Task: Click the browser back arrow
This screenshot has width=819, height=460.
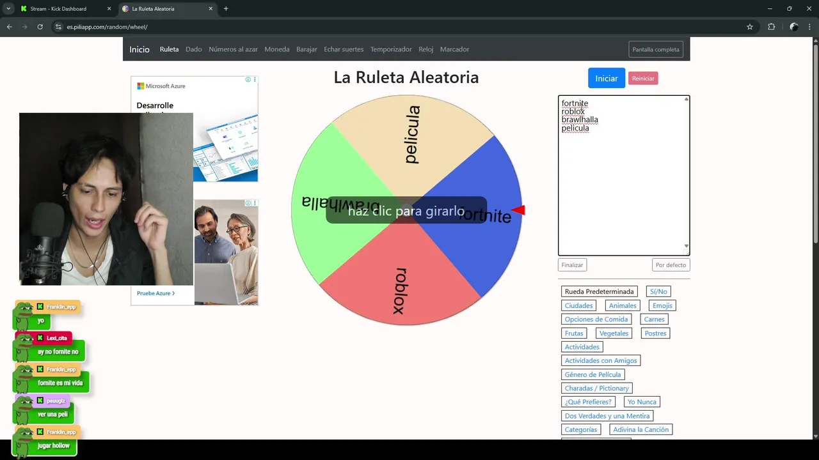Action: pos(9,27)
